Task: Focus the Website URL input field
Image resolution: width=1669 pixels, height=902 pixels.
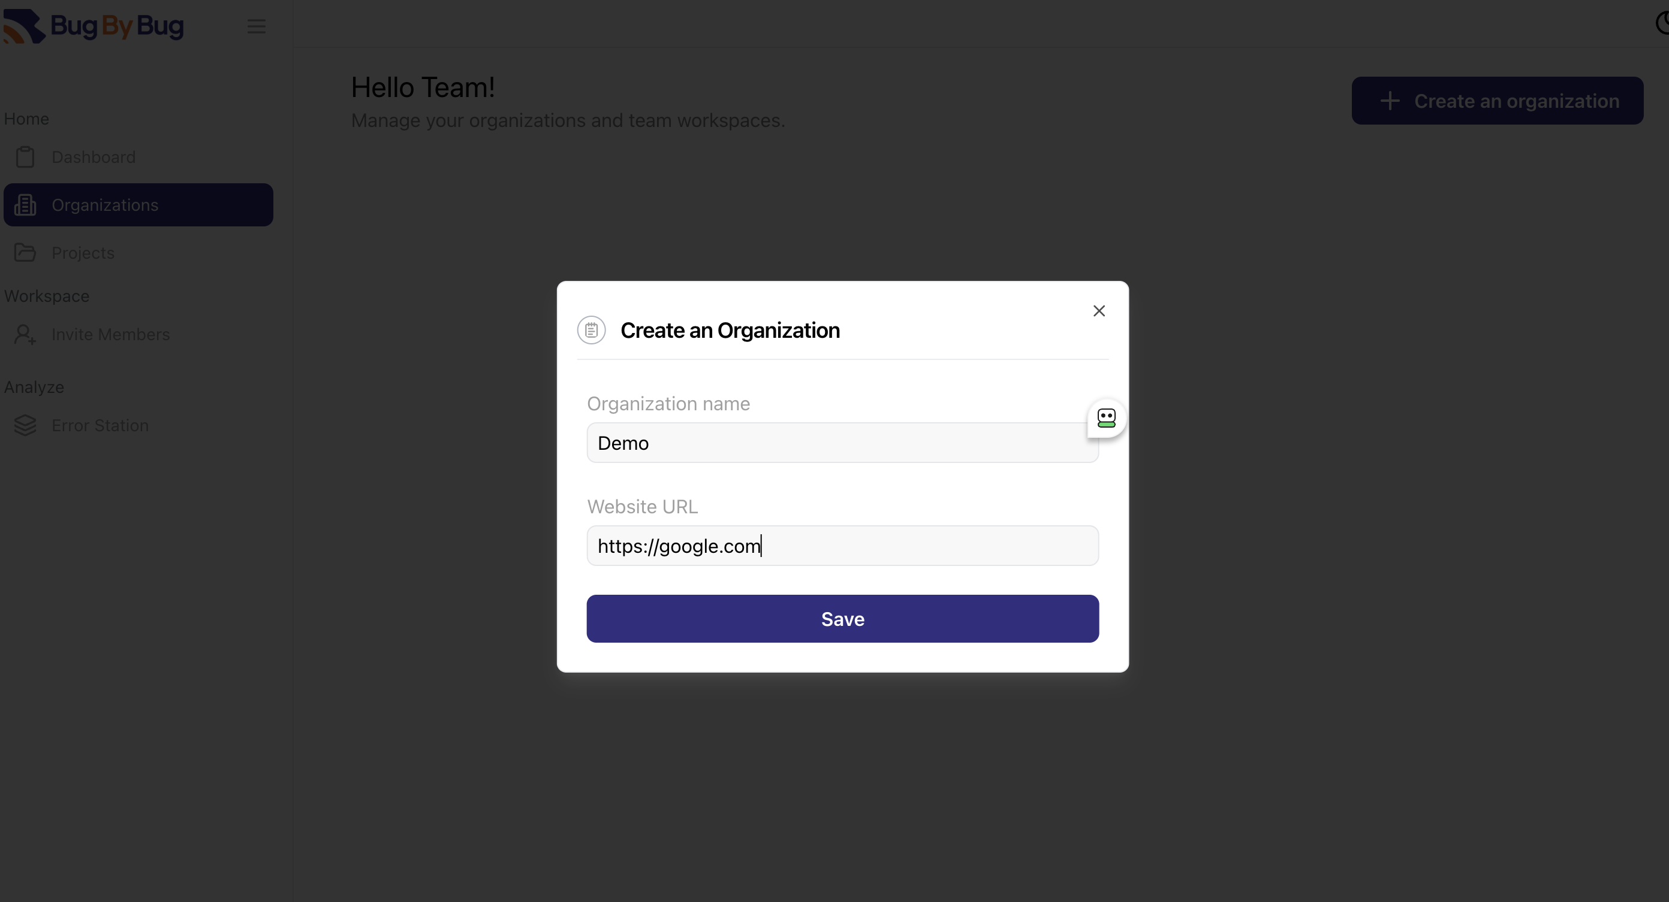Action: [x=842, y=546]
